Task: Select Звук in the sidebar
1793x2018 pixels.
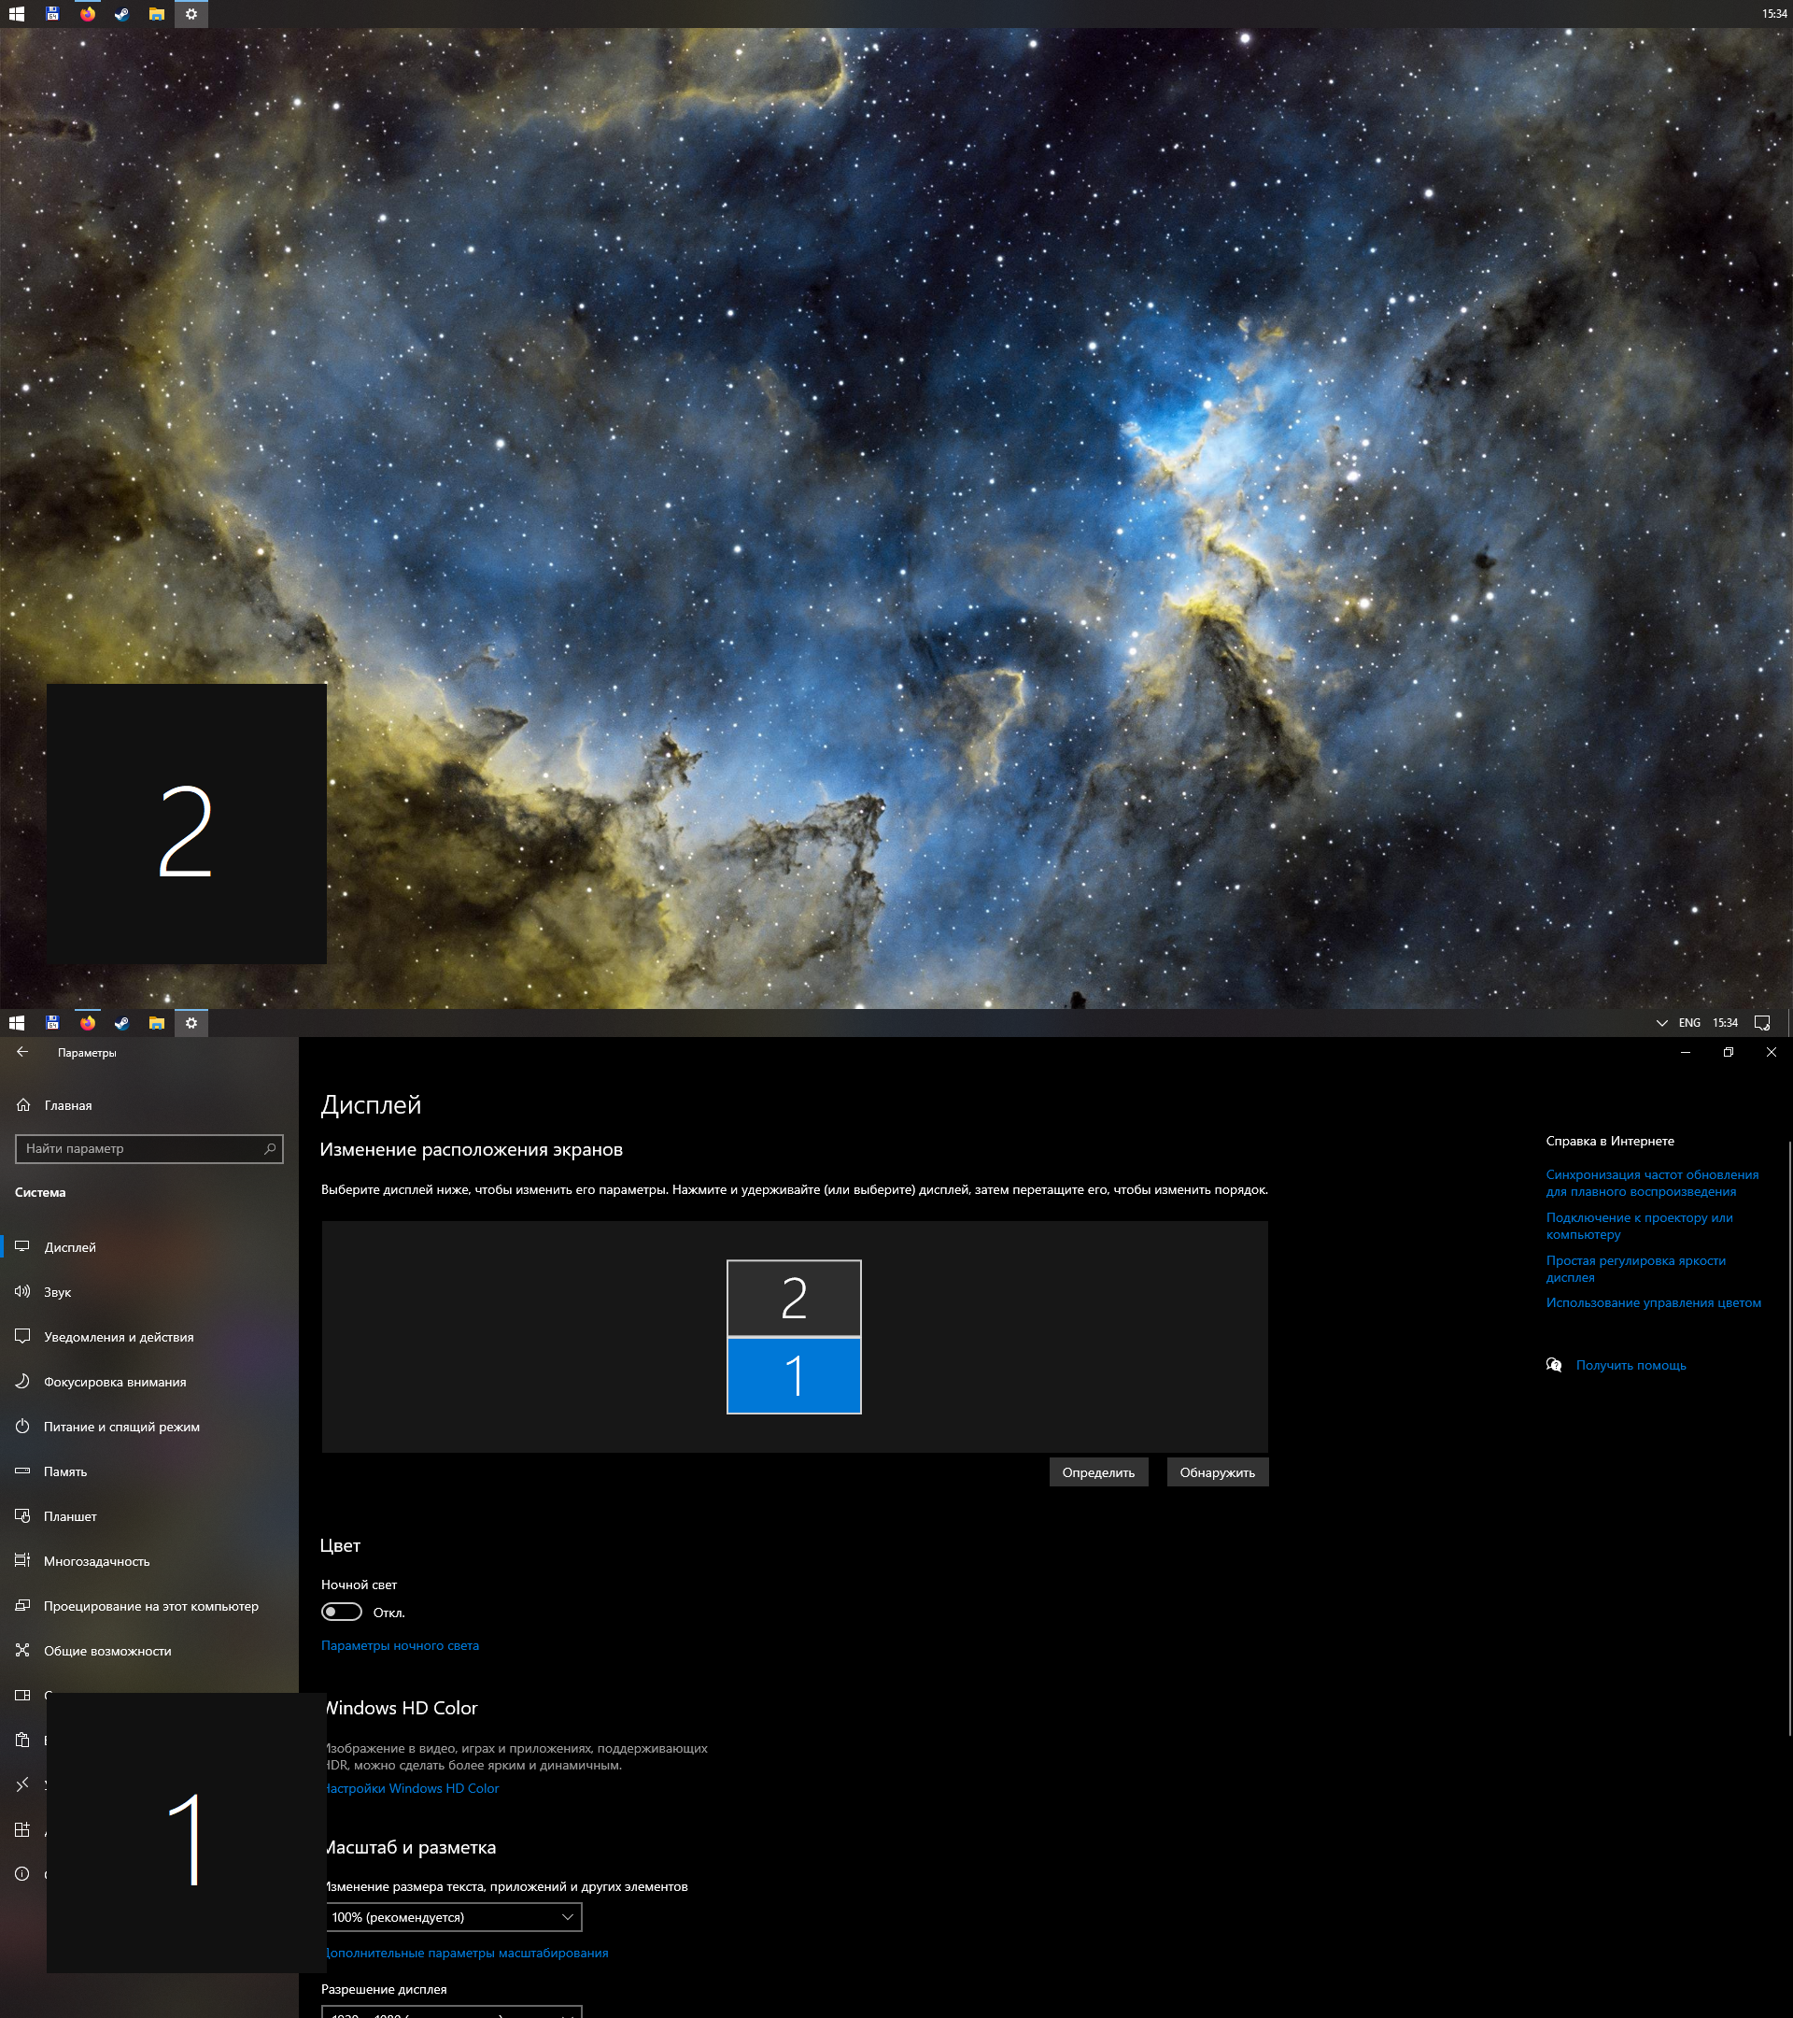Action: 57,1291
